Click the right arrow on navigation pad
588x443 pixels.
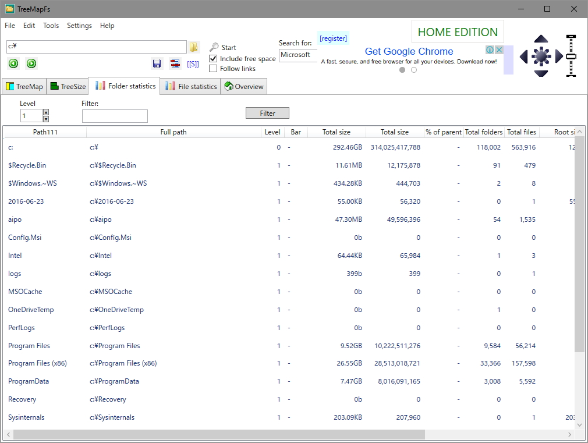[x=559, y=56]
